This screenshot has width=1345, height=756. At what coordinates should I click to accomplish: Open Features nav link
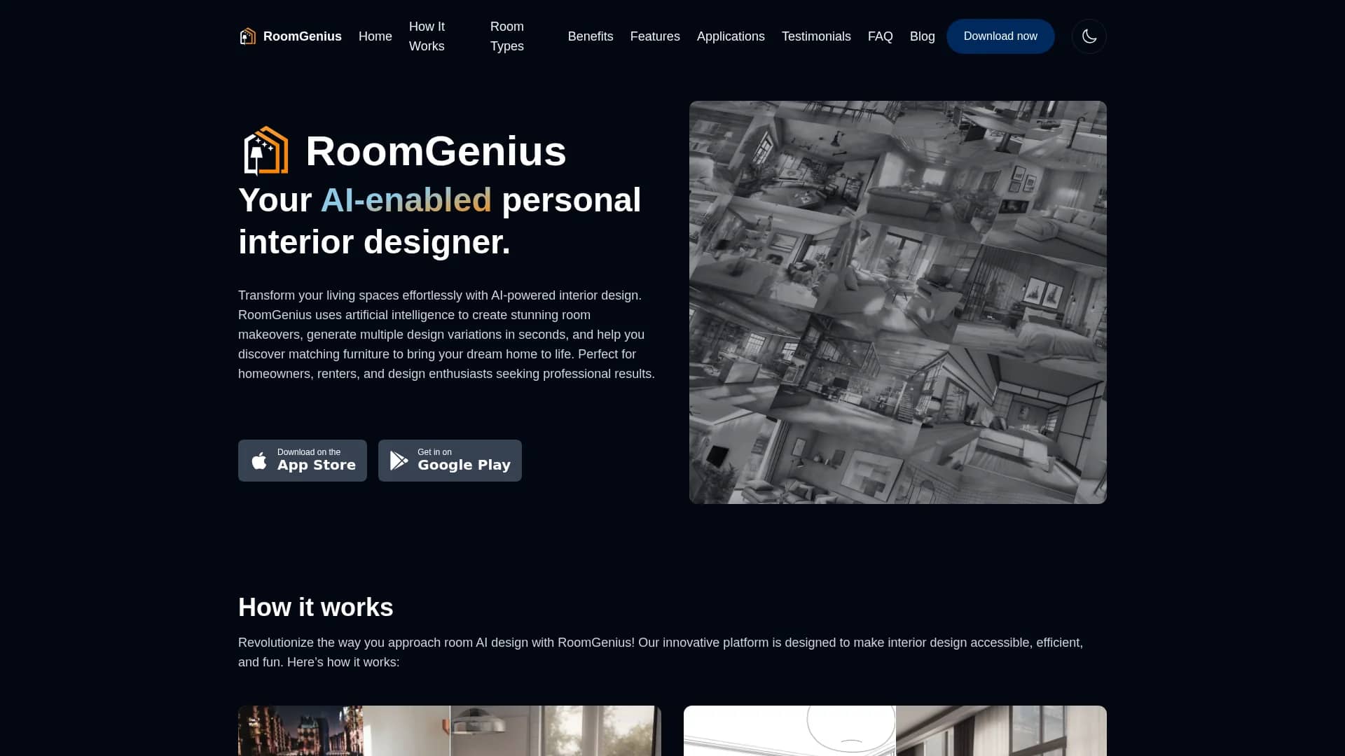(x=655, y=36)
